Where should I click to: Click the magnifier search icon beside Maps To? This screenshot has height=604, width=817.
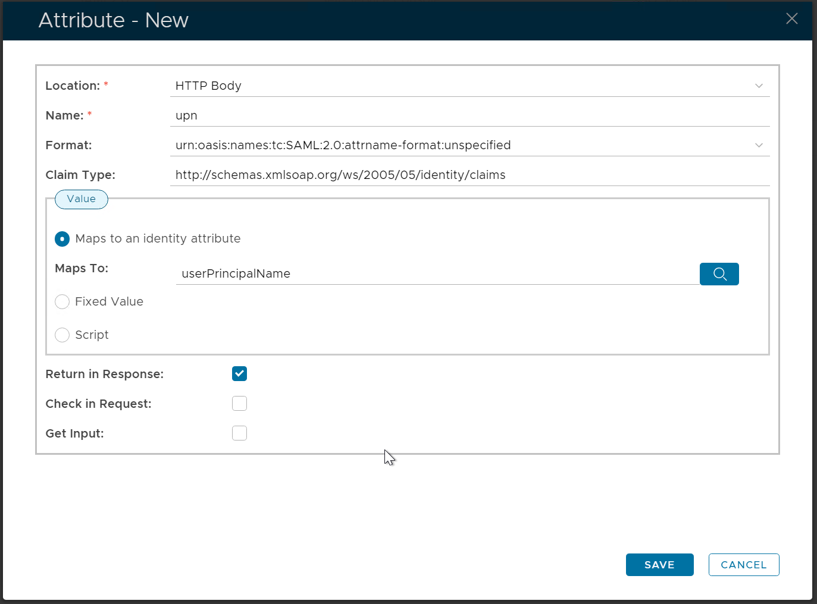pyautogui.click(x=719, y=274)
